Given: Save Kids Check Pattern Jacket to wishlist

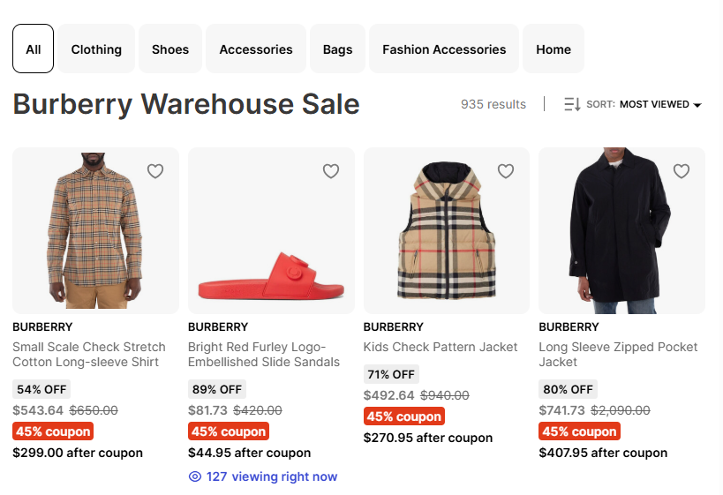Looking at the screenshot, I should [506, 171].
